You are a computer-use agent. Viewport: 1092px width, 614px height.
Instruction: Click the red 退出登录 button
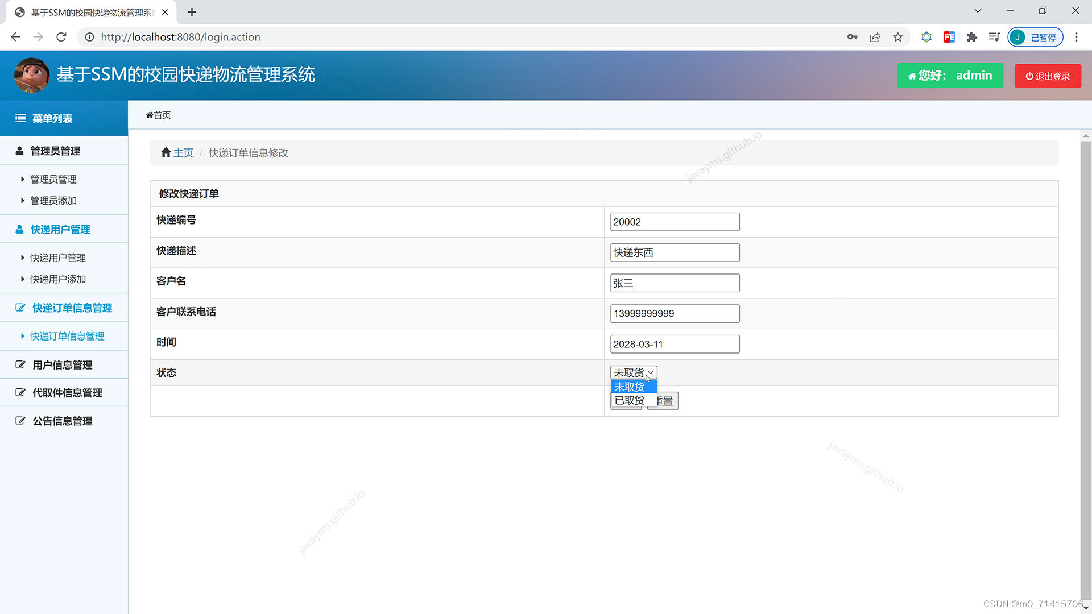tap(1047, 76)
